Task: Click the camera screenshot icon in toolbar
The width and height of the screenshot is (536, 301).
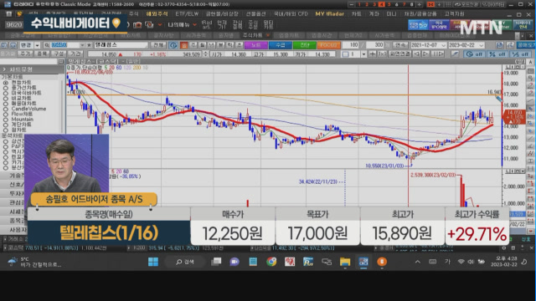Action: click(x=137, y=24)
